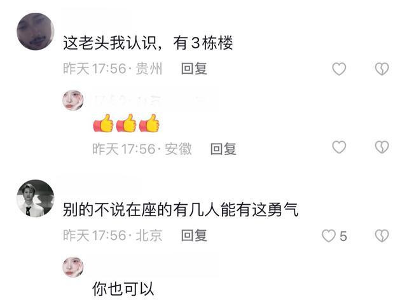Dislike the Beijing comment about courage
Screen dimensions: 407x302
(382, 236)
